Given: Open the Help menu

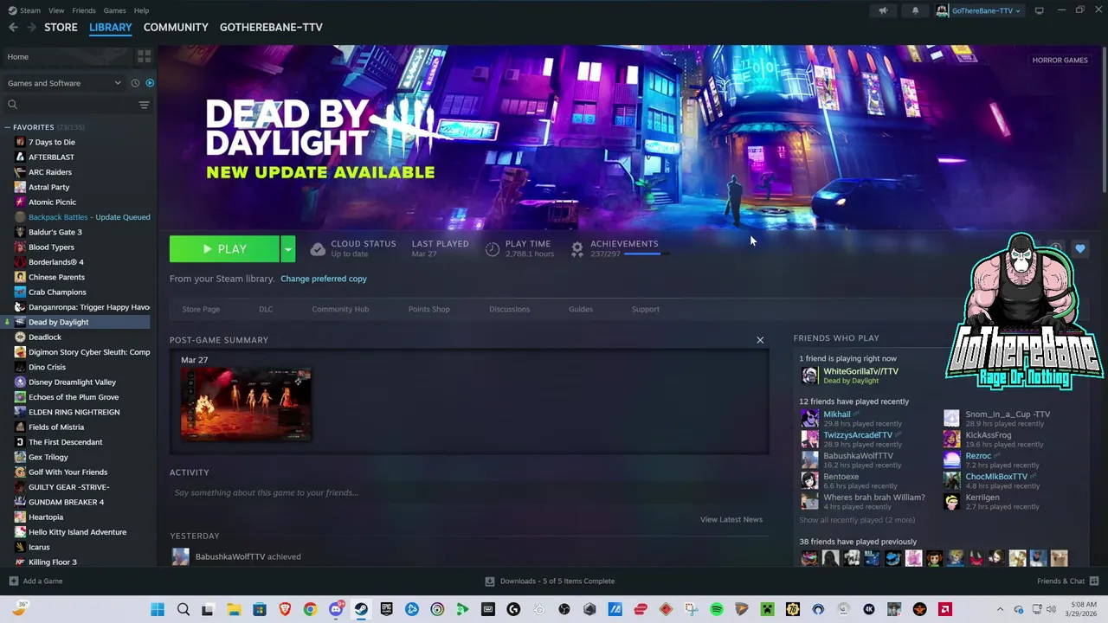Looking at the screenshot, I should pos(141,10).
